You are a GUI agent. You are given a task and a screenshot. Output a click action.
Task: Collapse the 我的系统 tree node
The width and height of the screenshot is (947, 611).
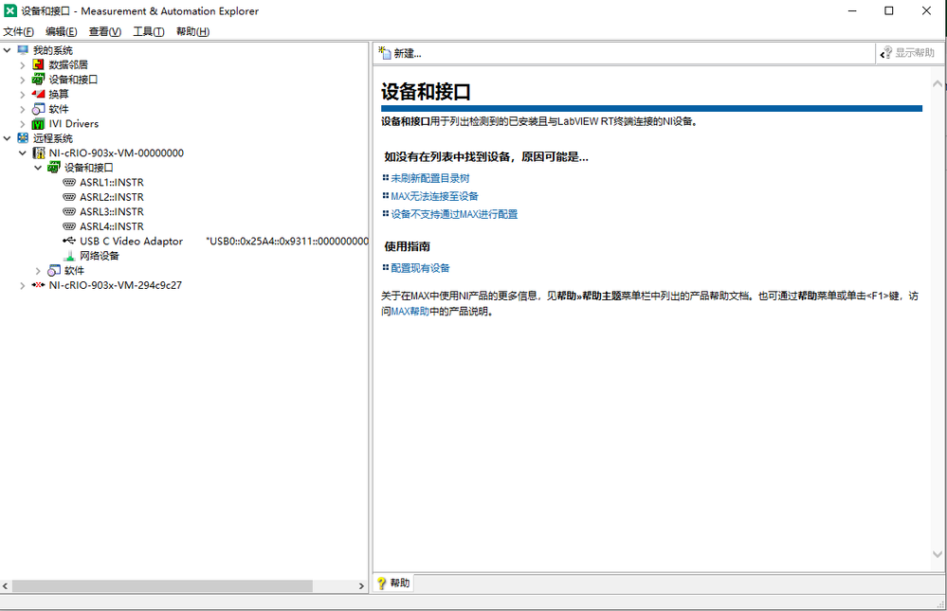(8, 50)
